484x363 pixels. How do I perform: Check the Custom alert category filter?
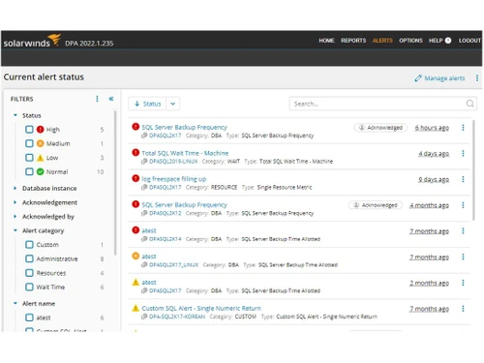(29, 245)
